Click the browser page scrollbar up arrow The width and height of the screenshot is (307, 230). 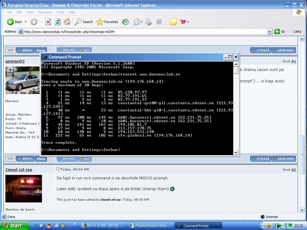click(302, 39)
